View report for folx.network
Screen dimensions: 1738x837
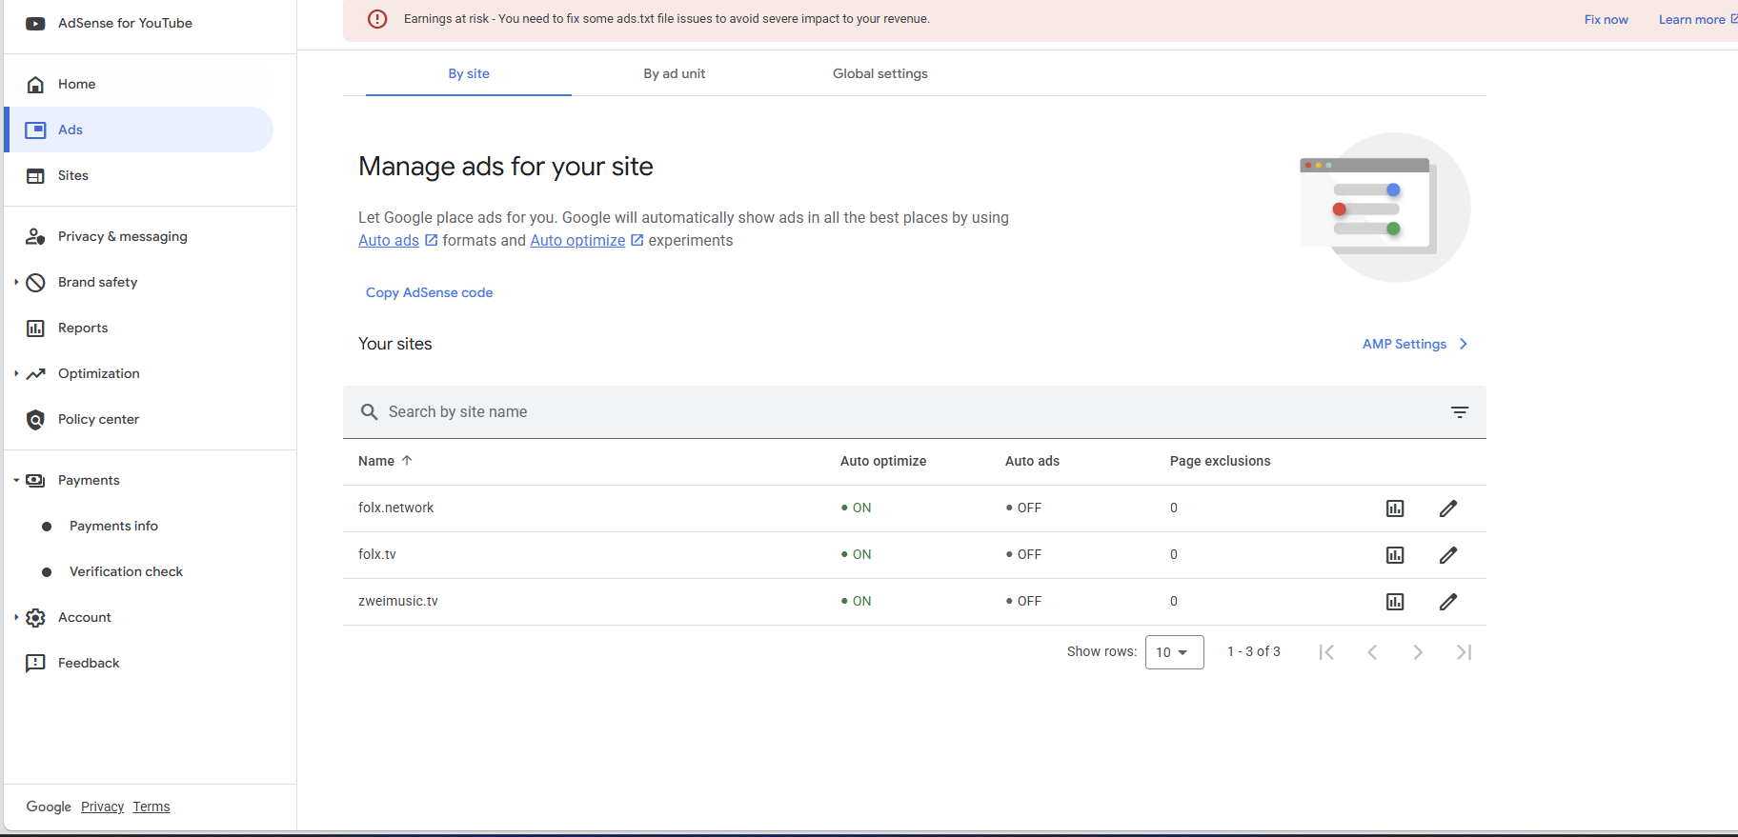click(1395, 508)
